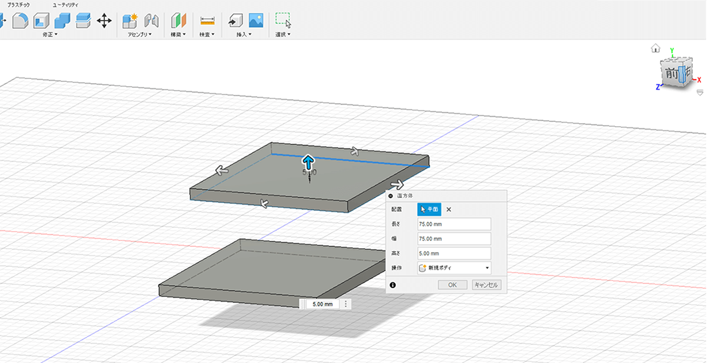Open the 検査 (Inspect) dropdown menu
707x363 pixels.
(x=206, y=35)
